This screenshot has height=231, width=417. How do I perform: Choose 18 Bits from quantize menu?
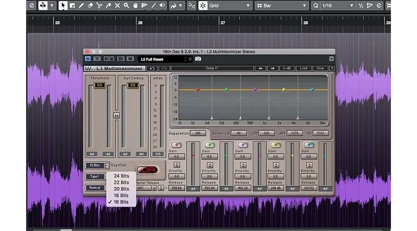pyautogui.click(x=121, y=196)
